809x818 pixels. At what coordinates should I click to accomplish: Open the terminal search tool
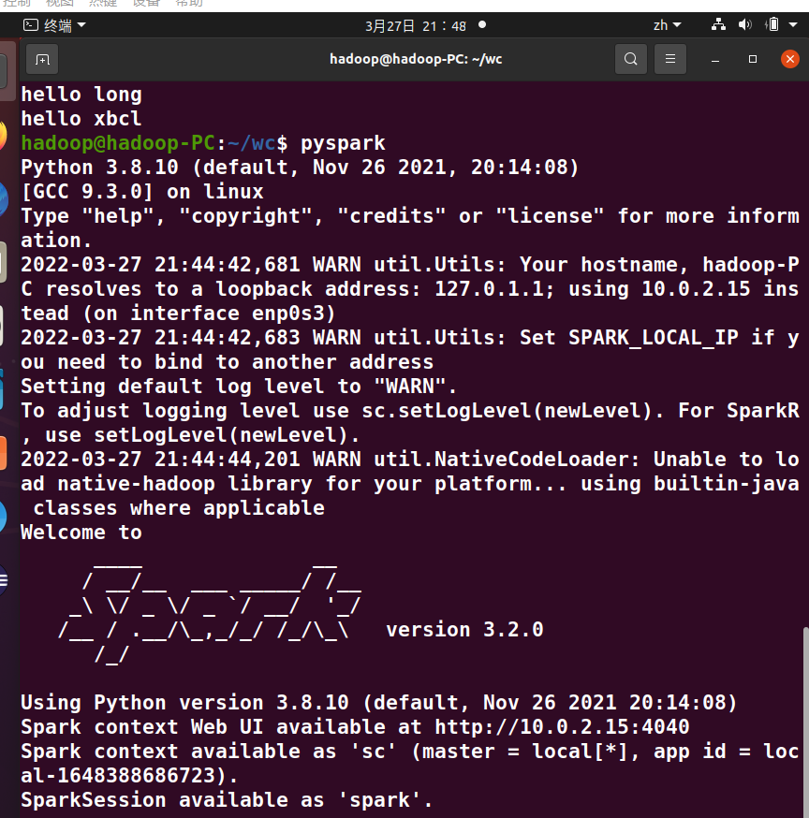click(x=631, y=60)
